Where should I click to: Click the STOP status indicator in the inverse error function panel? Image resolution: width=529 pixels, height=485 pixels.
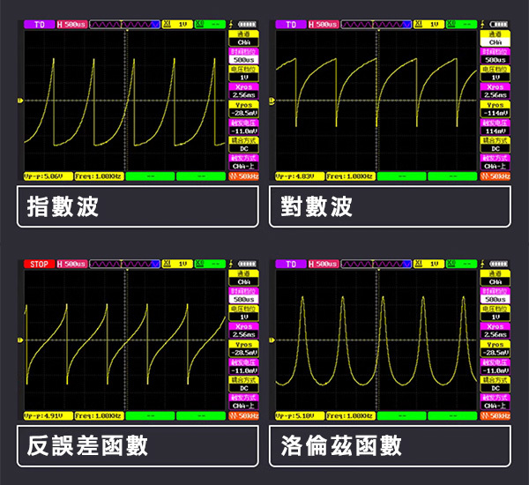click(39, 264)
